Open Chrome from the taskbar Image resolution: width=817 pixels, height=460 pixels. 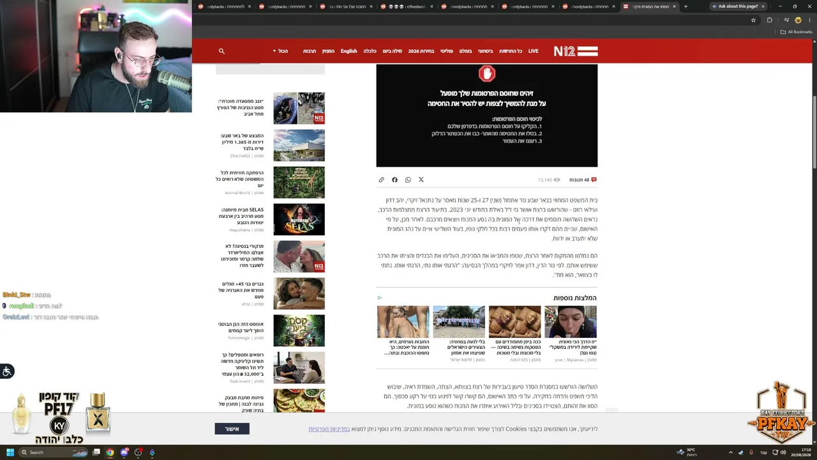(x=110, y=452)
